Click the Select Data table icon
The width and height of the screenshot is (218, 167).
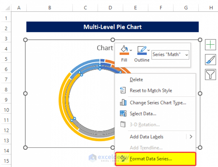123,114
